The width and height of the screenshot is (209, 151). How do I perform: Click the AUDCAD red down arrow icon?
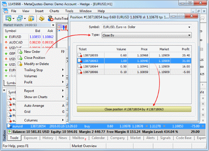6,42
